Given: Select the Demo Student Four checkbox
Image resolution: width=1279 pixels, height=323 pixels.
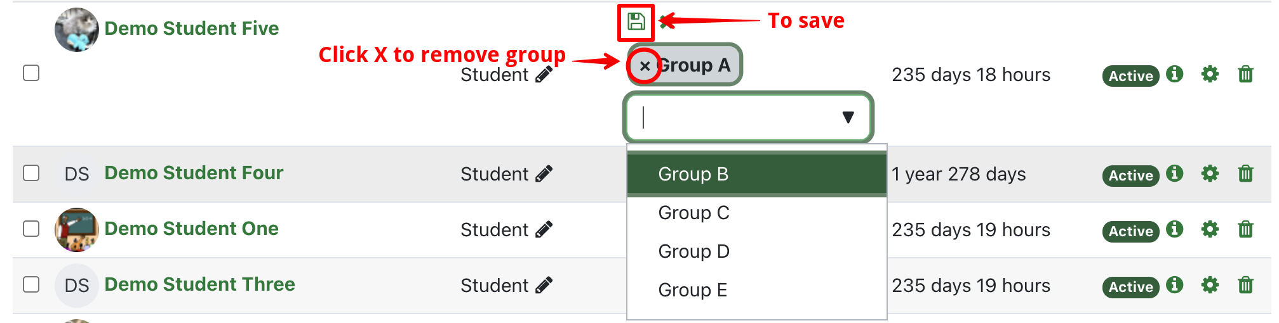Looking at the screenshot, I should pyautogui.click(x=31, y=174).
